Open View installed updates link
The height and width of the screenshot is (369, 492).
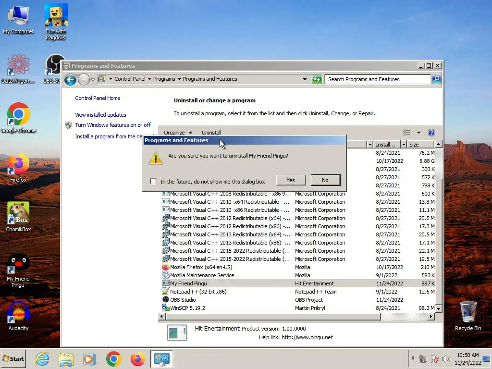100,115
